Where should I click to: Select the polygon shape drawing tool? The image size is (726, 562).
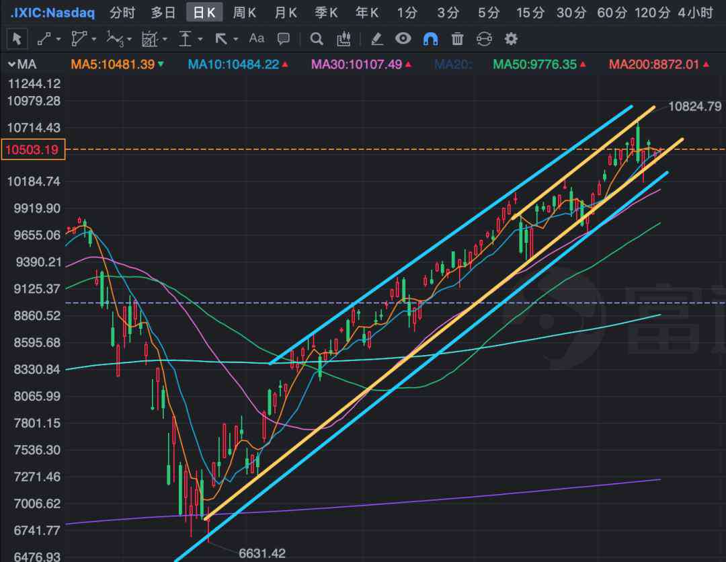[x=79, y=39]
